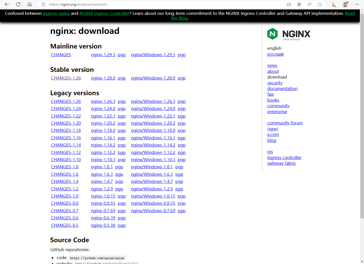
Task: Get pgp signature for nginx-1.28.0
Action: [122, 78]
